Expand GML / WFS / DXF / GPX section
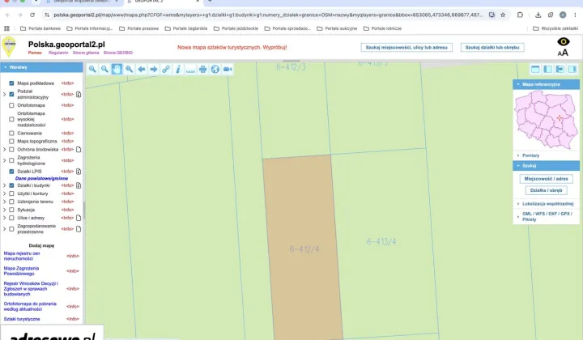The image size is (583, 340). (546, 217)
